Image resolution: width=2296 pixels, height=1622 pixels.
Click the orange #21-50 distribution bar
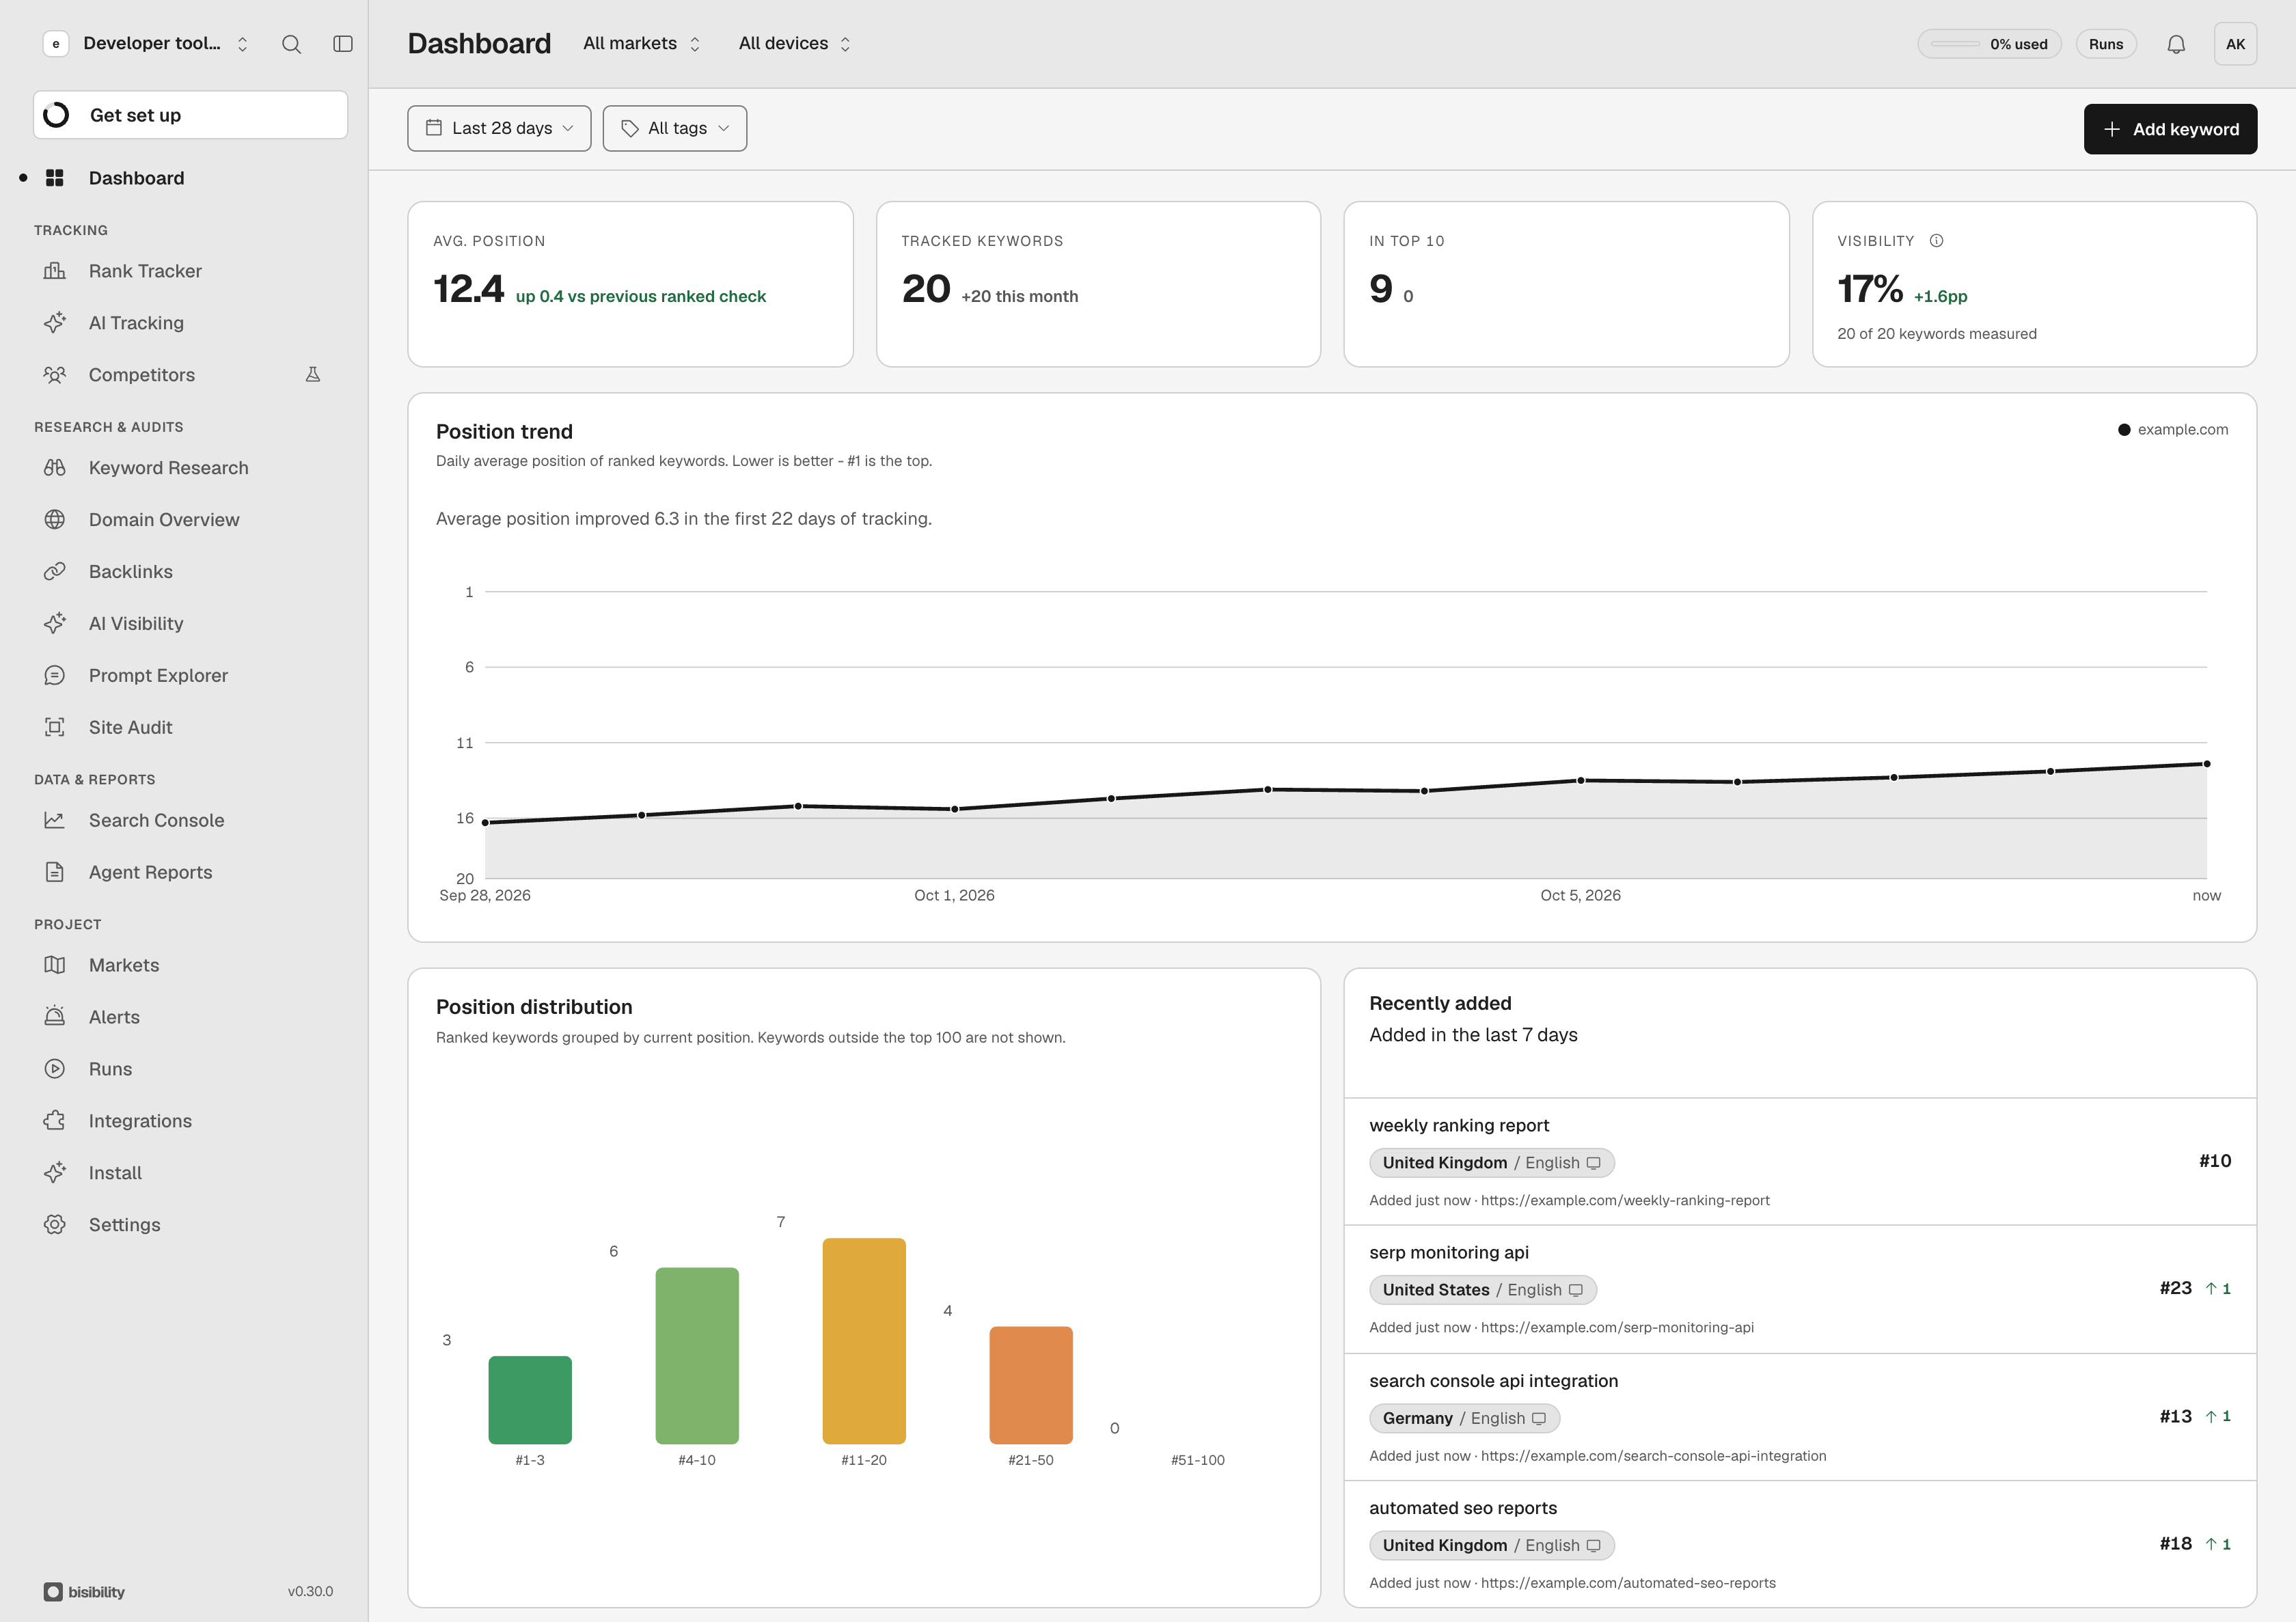click(x=1031, y=1385)
